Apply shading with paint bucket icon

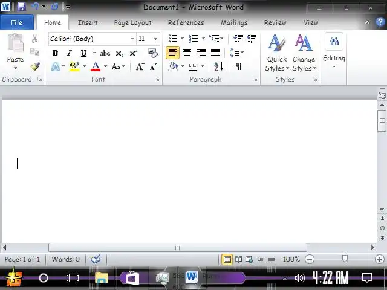(x=173, y=66)
